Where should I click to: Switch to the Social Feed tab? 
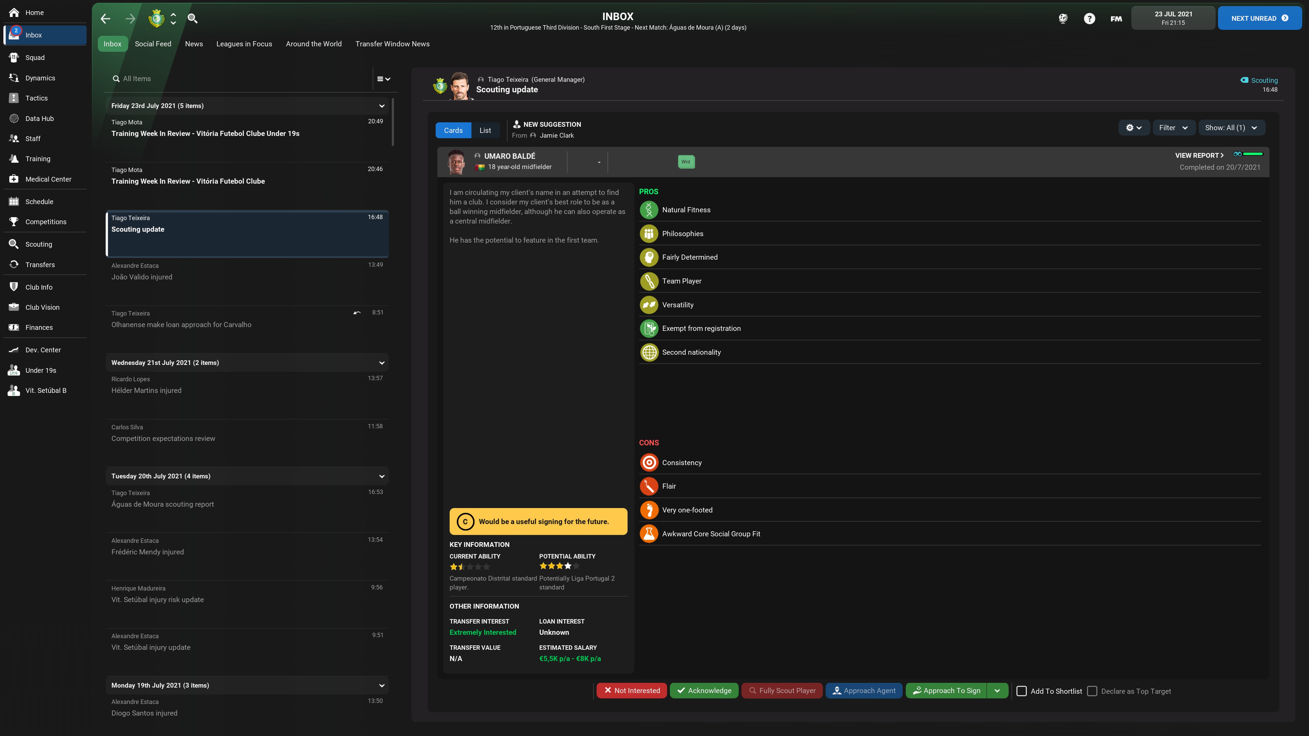tap(153, 44)
